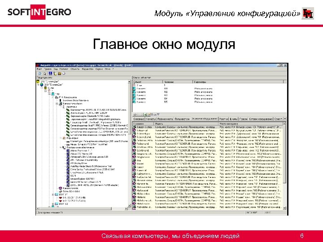Click green icon in toolbar above the tabs
This screenshot has height=242, width=323.
pyautogui.click(x=145, y=114)
